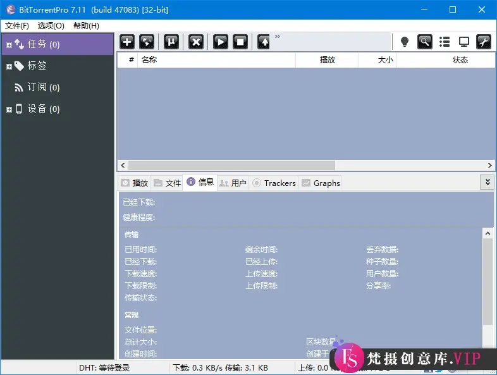Click the remote monitor icon
Screen dimensions: 497x375
pyautogui.click(x=464, y=42)
